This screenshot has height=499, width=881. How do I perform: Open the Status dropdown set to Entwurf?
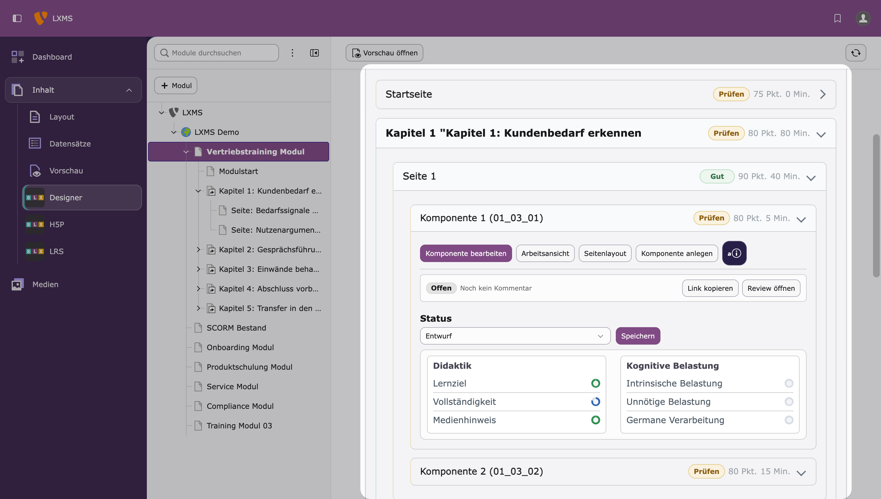coord(515,336)
